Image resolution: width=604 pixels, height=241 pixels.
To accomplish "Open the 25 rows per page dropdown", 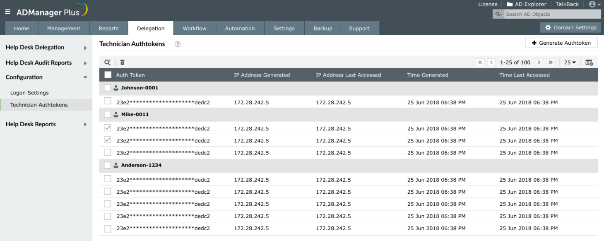I will click(570, 63).
